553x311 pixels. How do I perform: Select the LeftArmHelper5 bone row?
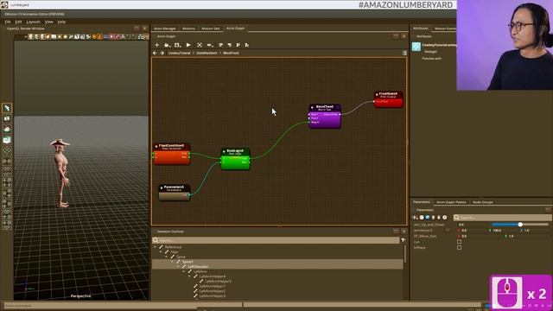(x=219, y=282)
